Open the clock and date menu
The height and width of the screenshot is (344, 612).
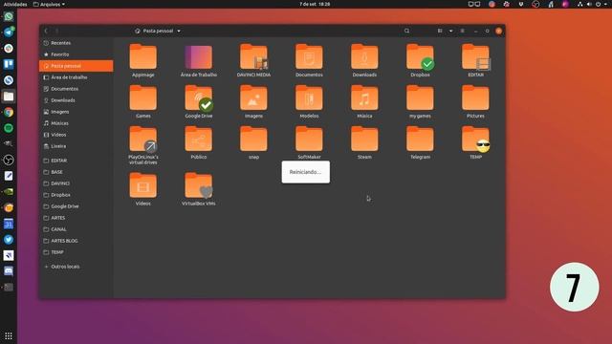click(x=315, y=4)
